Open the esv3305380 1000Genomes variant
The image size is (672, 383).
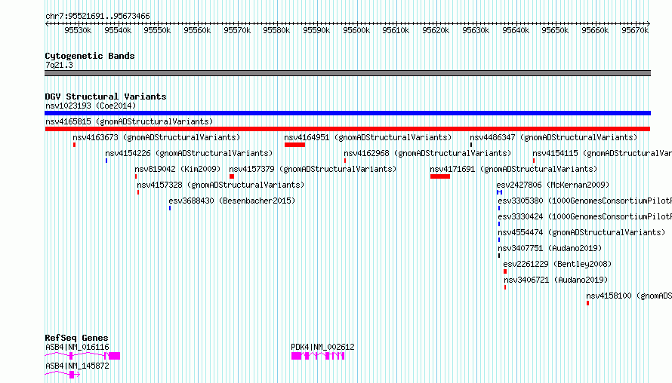(x=584, y=201)
